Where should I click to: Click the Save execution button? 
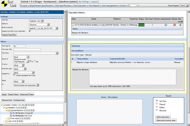pos(163,117)
